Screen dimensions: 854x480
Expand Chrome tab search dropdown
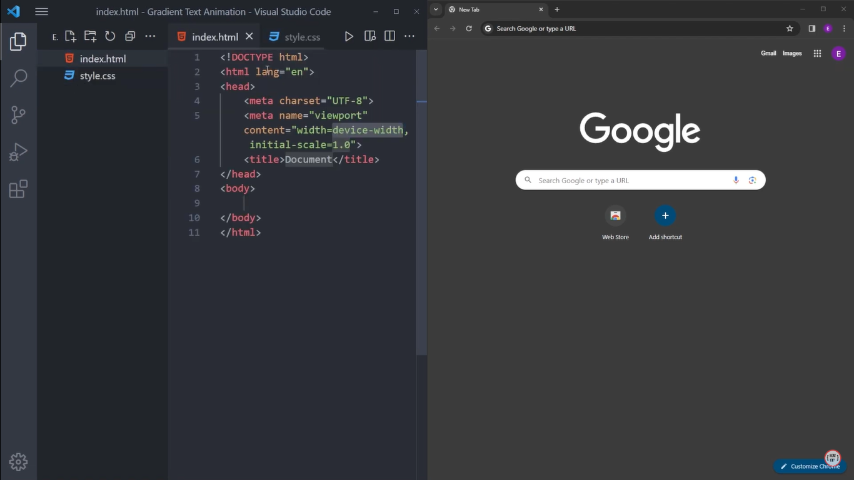tap(436, 9)
